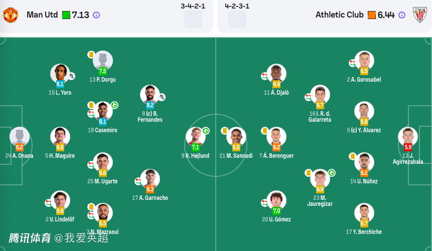Click the goal icon beside Højlund

coord(206,131)
